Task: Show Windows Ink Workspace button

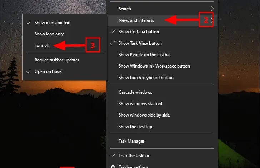Action: pyautogui.click(x=154, y=66)
